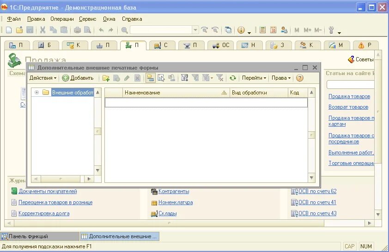Open the Файл menu
Viewport: 389px width, 252px height.
point(14,19)
